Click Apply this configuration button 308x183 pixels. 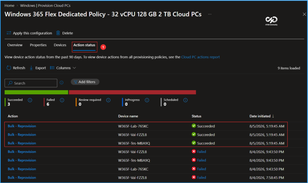(x=29, y=33)
